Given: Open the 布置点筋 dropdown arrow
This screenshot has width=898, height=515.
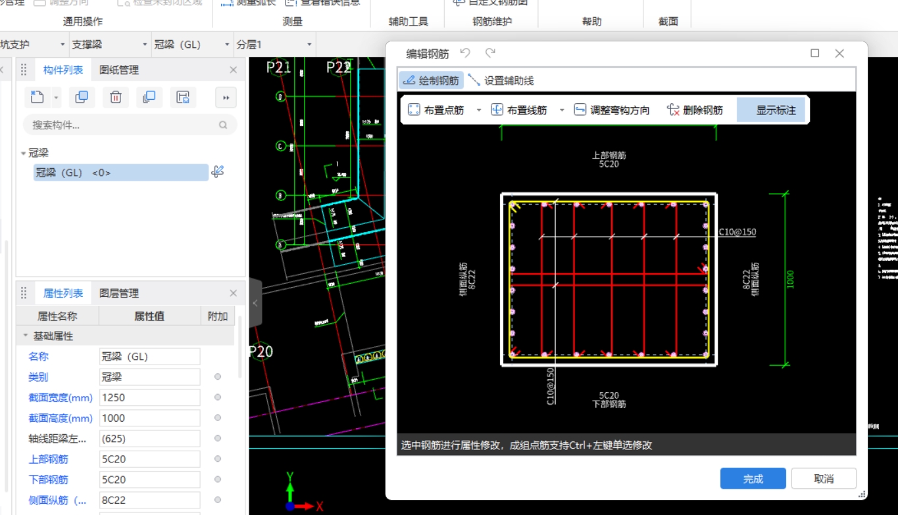Looking at the screenshot, I should [x=479, y=110].
